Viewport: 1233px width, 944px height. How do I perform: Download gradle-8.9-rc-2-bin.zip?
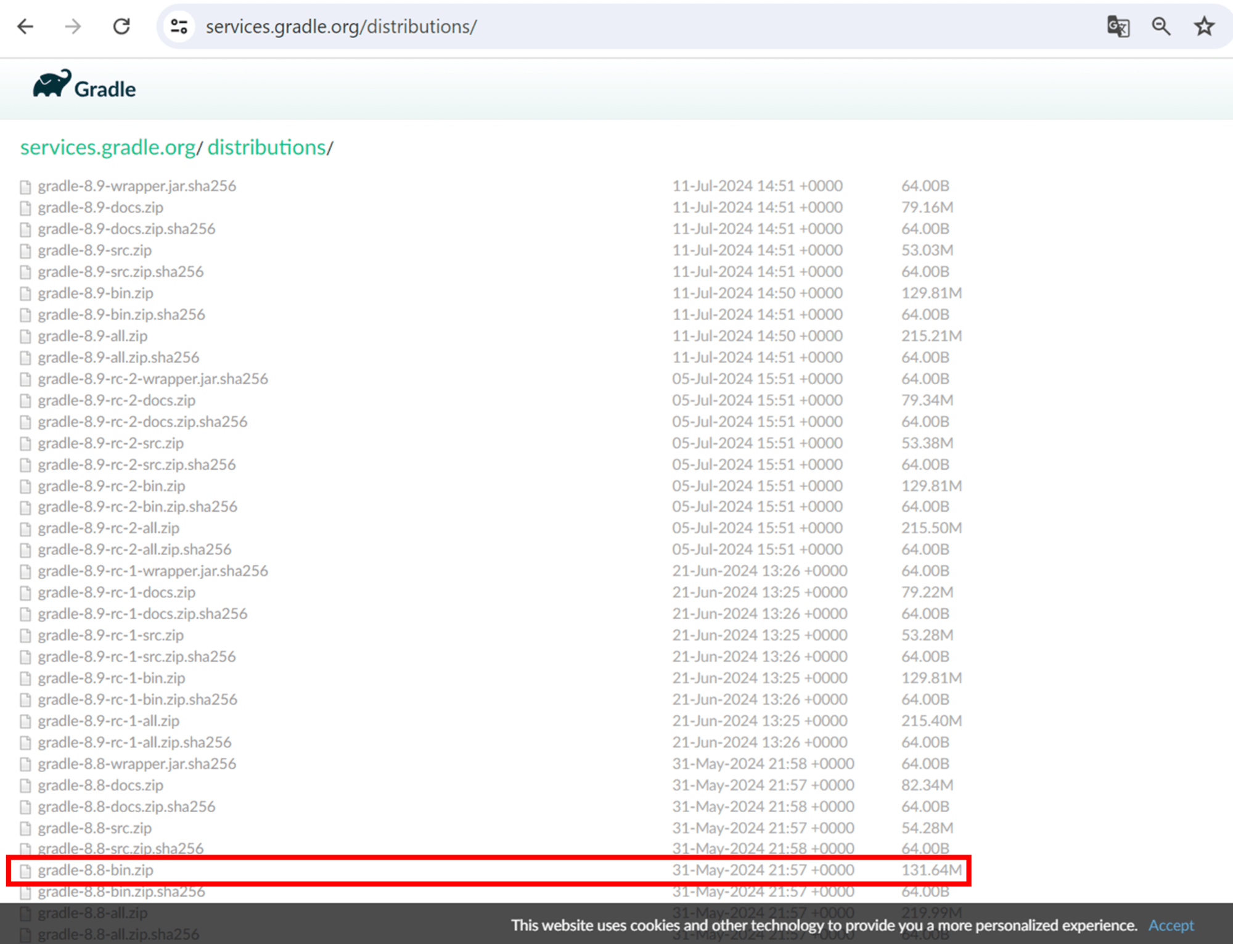[112, 486]
